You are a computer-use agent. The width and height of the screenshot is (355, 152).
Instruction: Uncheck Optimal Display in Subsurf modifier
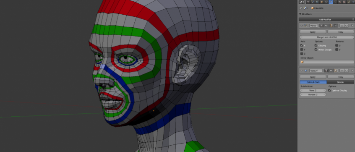pyautogui.click(x=330, y=90)
